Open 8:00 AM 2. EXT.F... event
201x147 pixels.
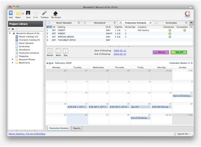coord(98,107)
